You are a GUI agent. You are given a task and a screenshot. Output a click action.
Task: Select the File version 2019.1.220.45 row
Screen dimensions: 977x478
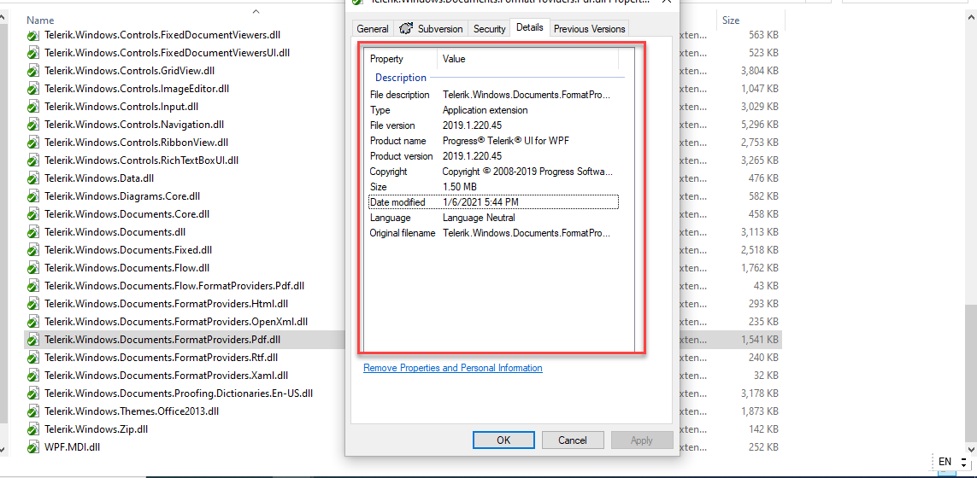point(493,125)
